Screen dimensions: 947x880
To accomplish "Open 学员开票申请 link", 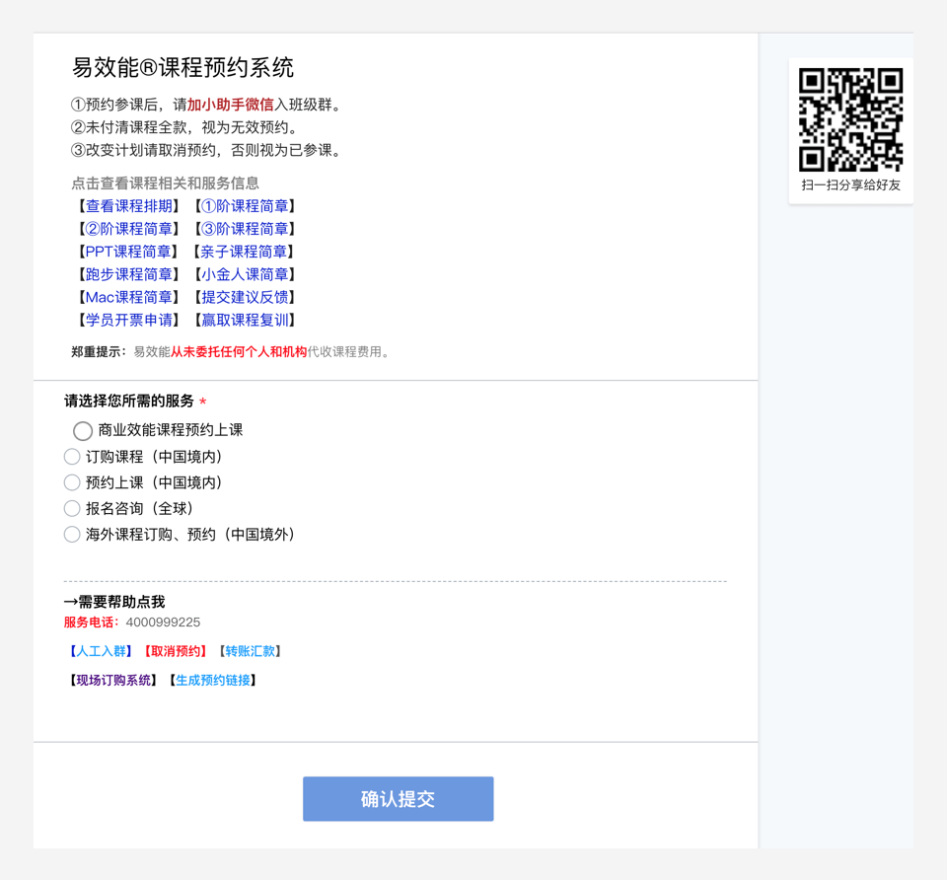I will 128,320.
